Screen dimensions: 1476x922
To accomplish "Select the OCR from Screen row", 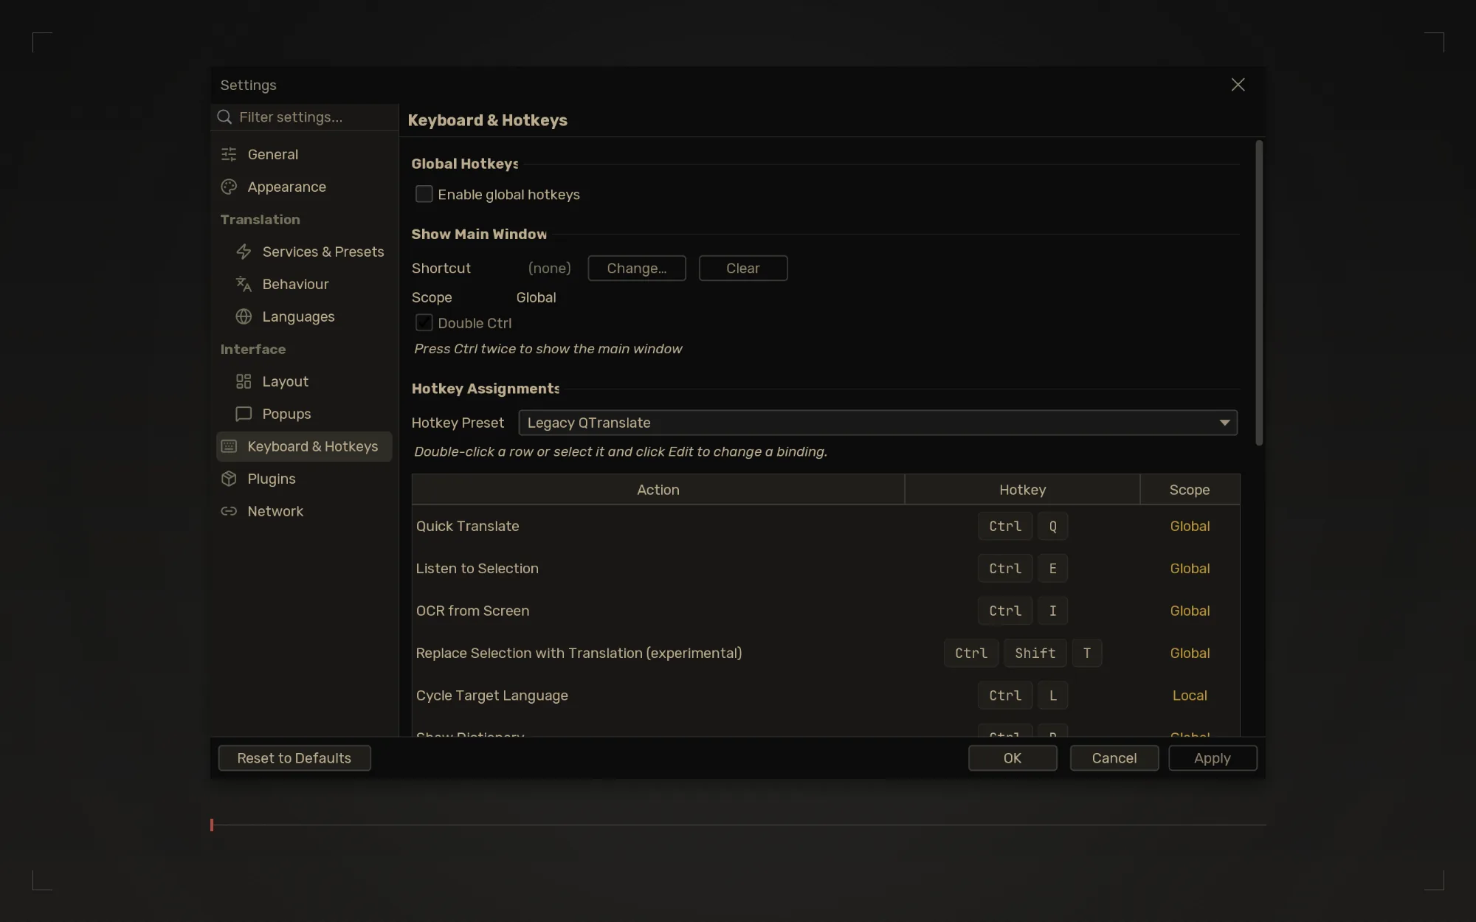I will point(826,611).
